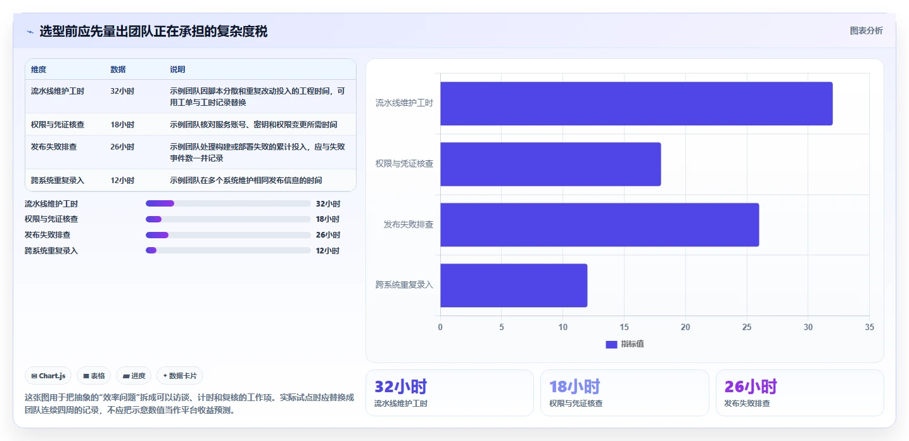Click the 表格 chip
The width and height of the screenshot is (909, 441).
point(94,376)
